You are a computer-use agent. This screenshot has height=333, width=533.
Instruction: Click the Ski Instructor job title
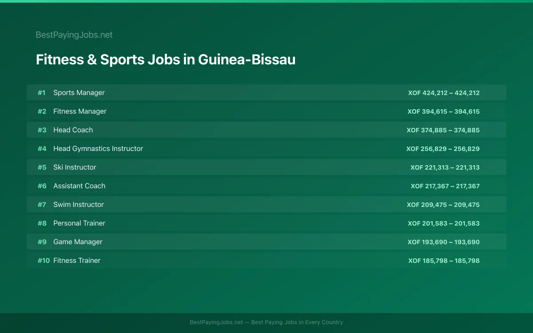click(x=75, y=167)
